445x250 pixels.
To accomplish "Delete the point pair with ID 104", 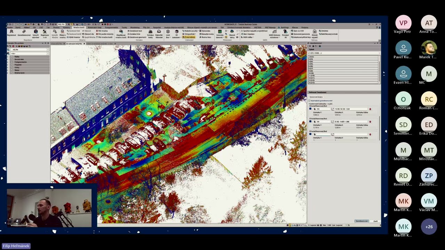I will 370,122.
